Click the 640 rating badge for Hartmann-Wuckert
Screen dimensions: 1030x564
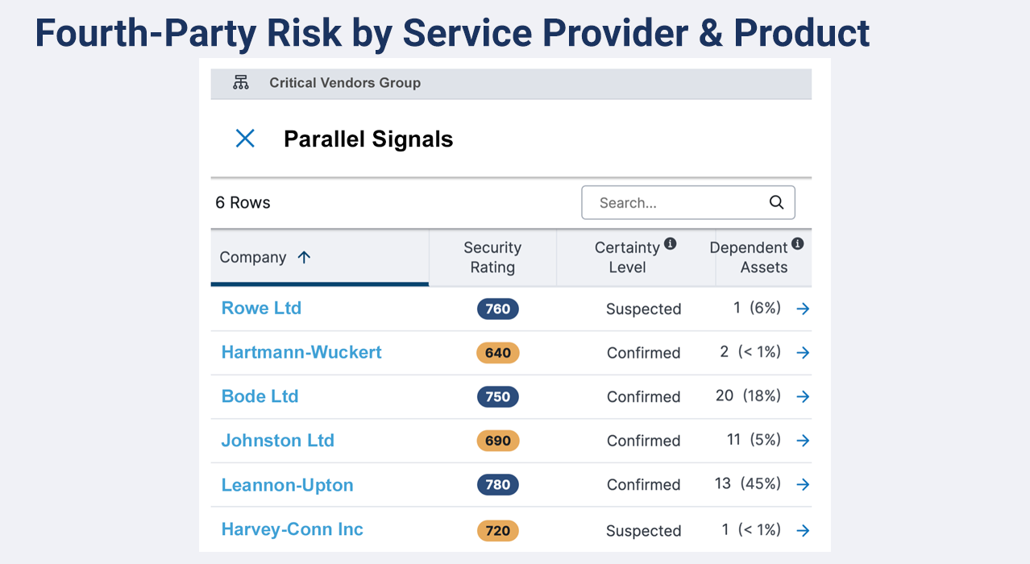(498, 353)
